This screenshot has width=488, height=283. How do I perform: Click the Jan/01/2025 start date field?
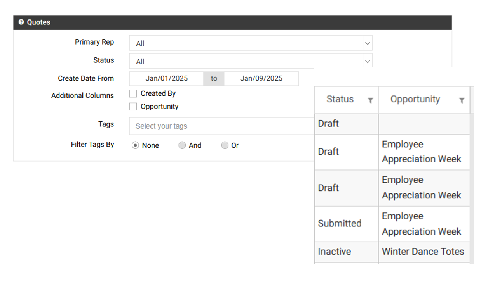click(166, 78)
